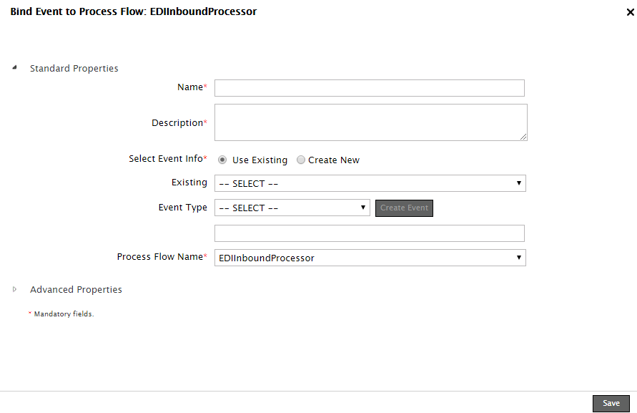Screen dimensions: 637x413
Task: Click the Save button
Action: coord(611,403)
